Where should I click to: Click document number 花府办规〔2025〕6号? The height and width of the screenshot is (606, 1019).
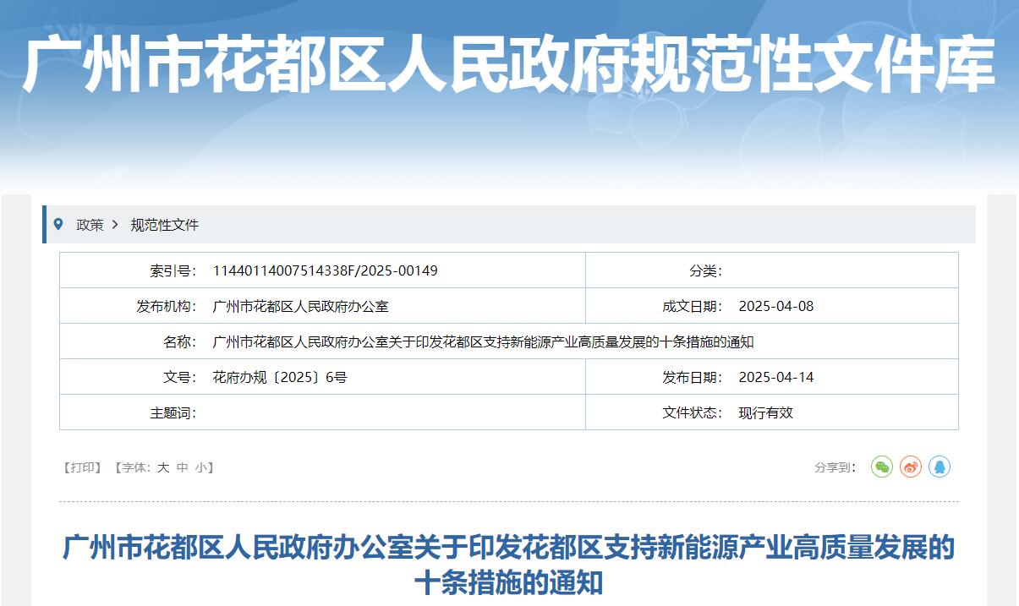click(x=279, y=377)
